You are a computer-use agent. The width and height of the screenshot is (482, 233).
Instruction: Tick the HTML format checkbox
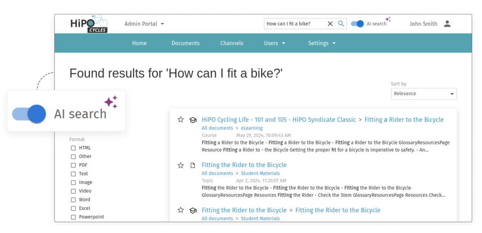click(73, 148)
